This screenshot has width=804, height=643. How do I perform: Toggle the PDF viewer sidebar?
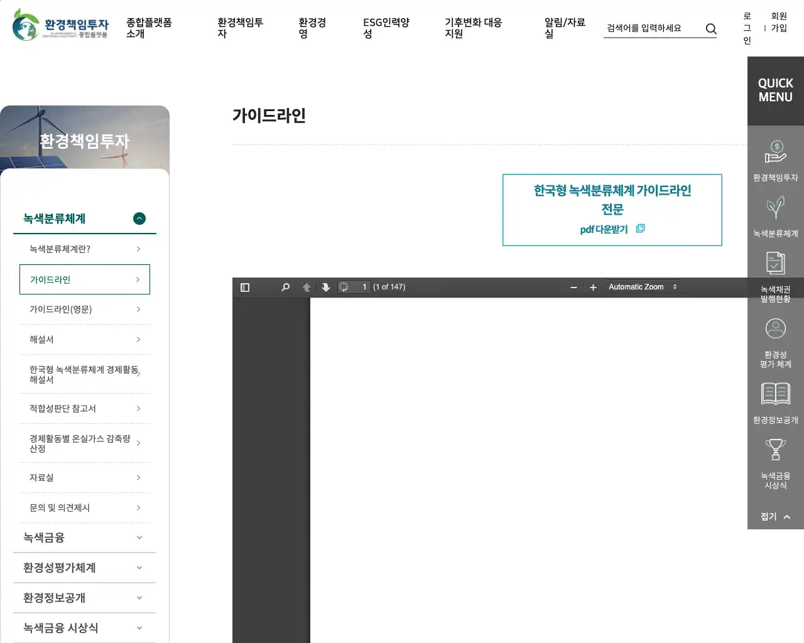coord(245,288)
